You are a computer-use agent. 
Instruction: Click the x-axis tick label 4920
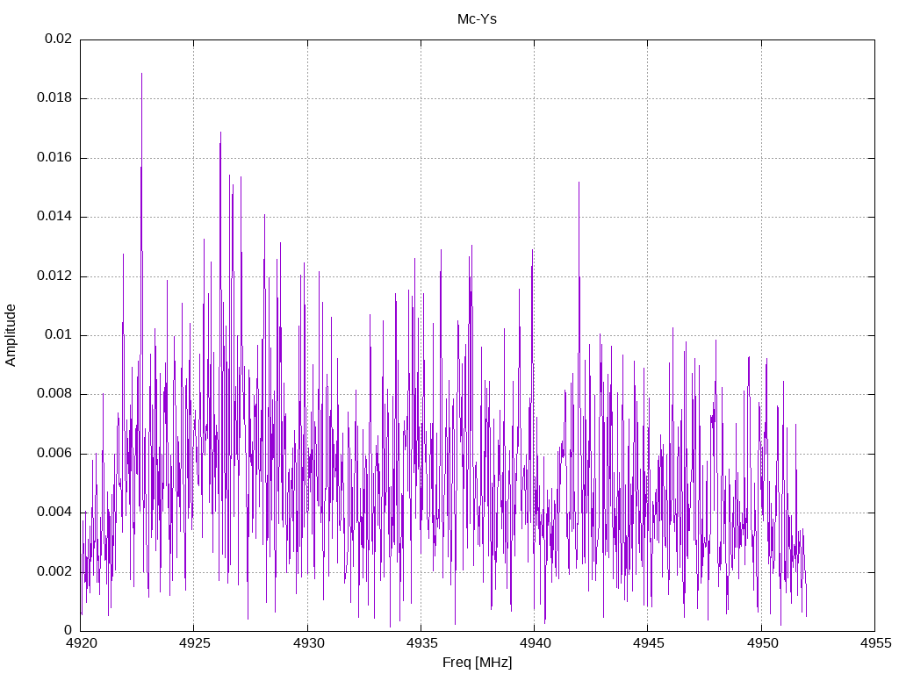81,643
